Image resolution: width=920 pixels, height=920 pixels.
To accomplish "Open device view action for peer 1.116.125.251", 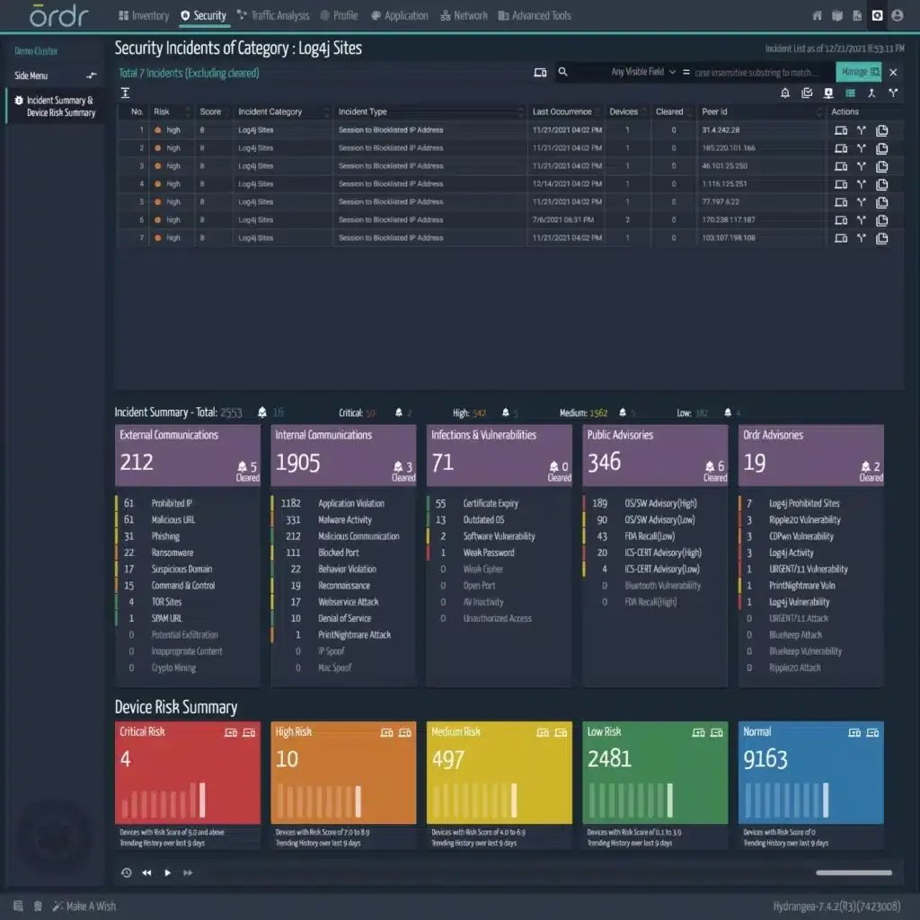I will [841, 184].
